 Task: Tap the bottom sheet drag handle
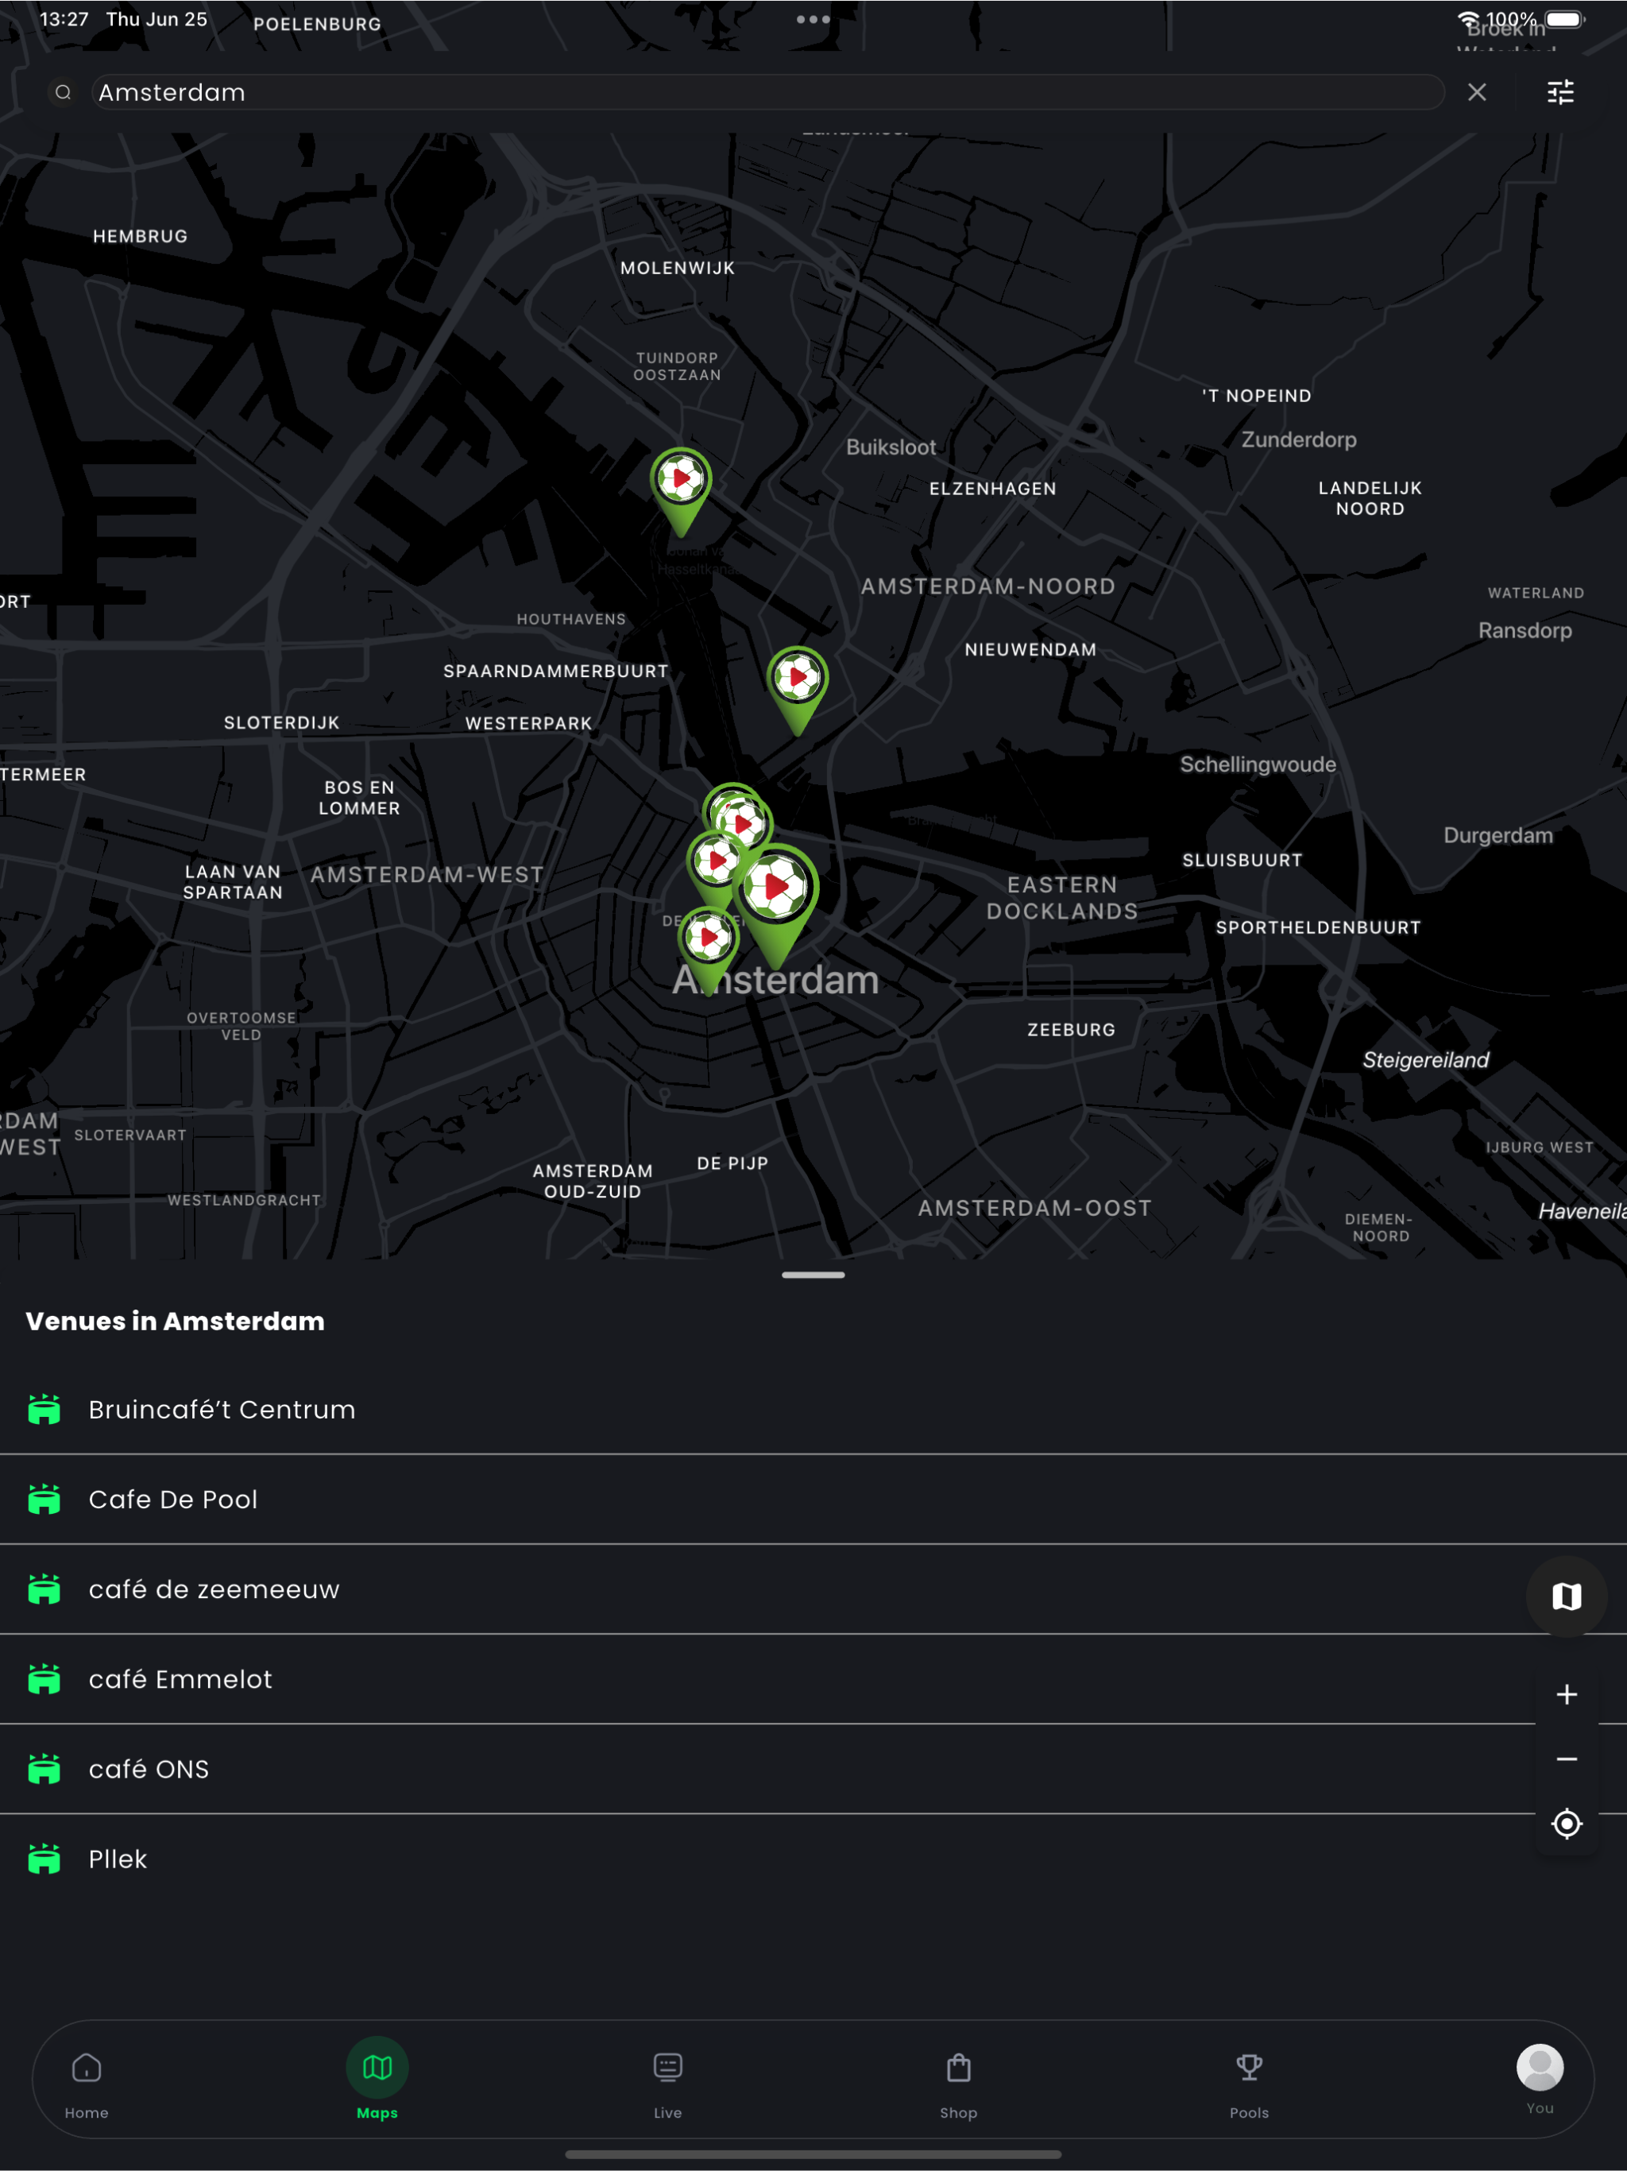(813, 1275)
